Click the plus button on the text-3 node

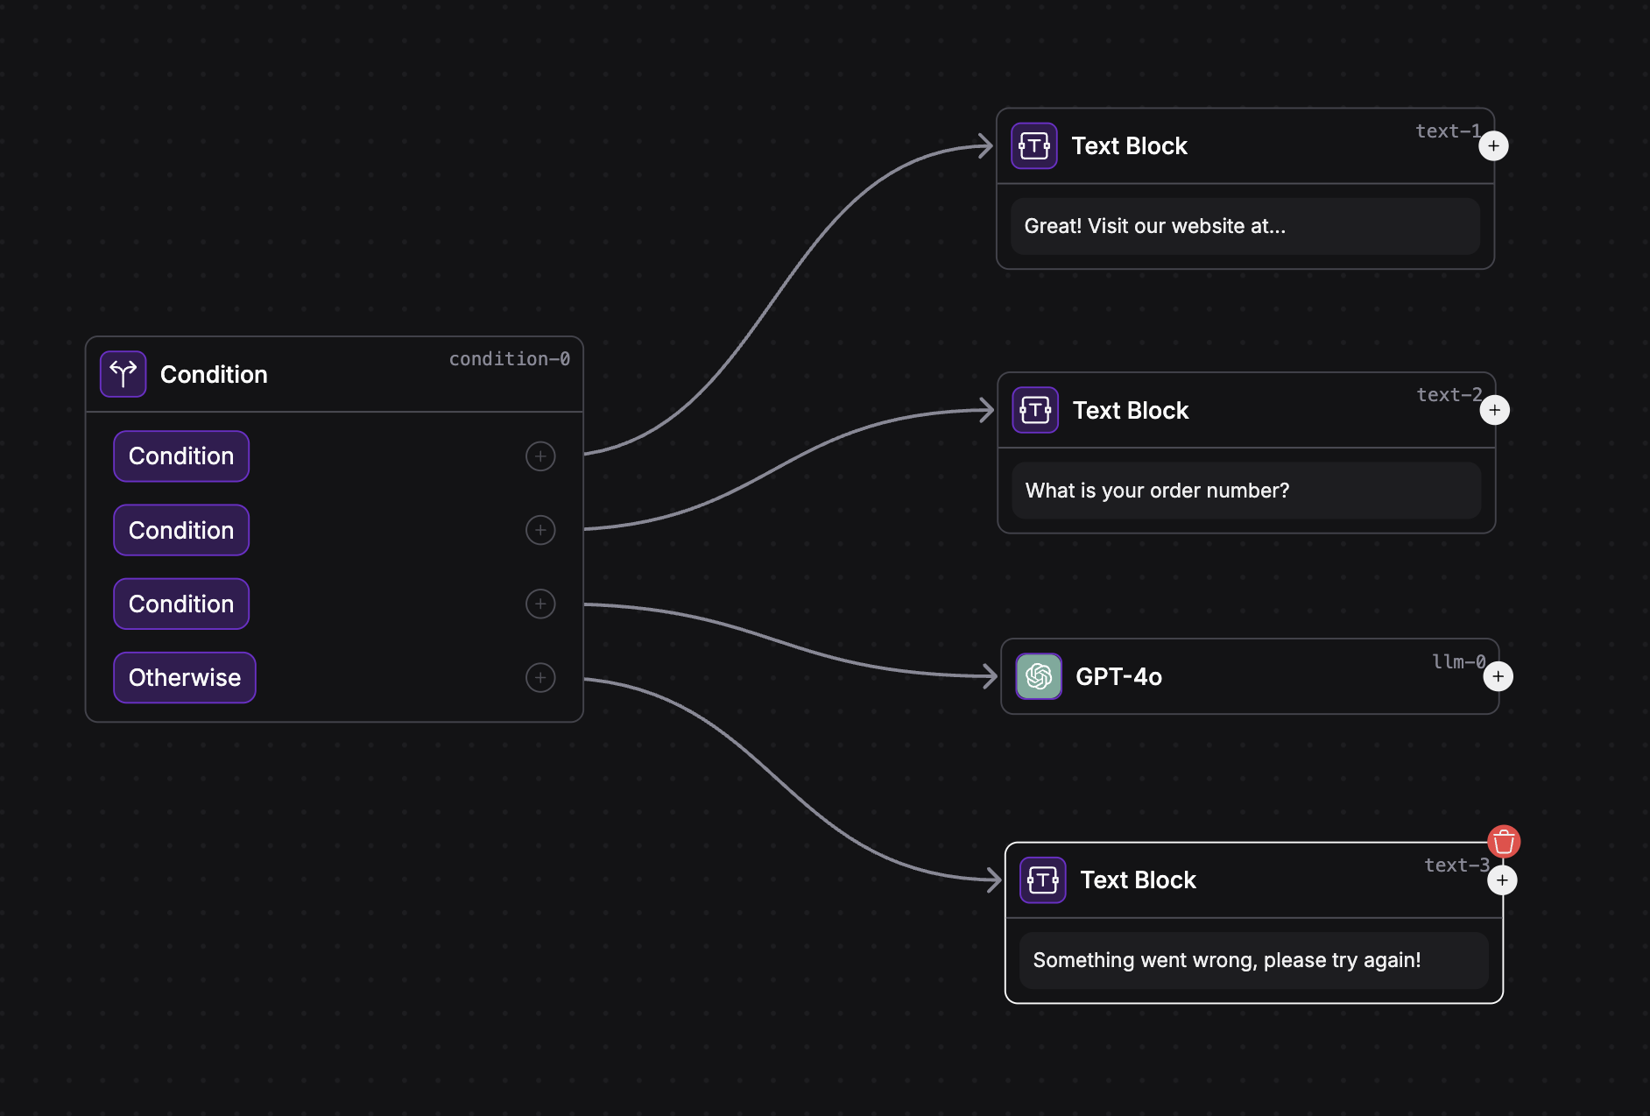point(1501,879)
